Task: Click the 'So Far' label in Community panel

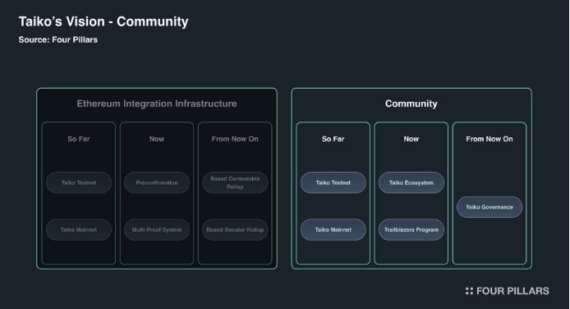Action: [x=333, y=139]
